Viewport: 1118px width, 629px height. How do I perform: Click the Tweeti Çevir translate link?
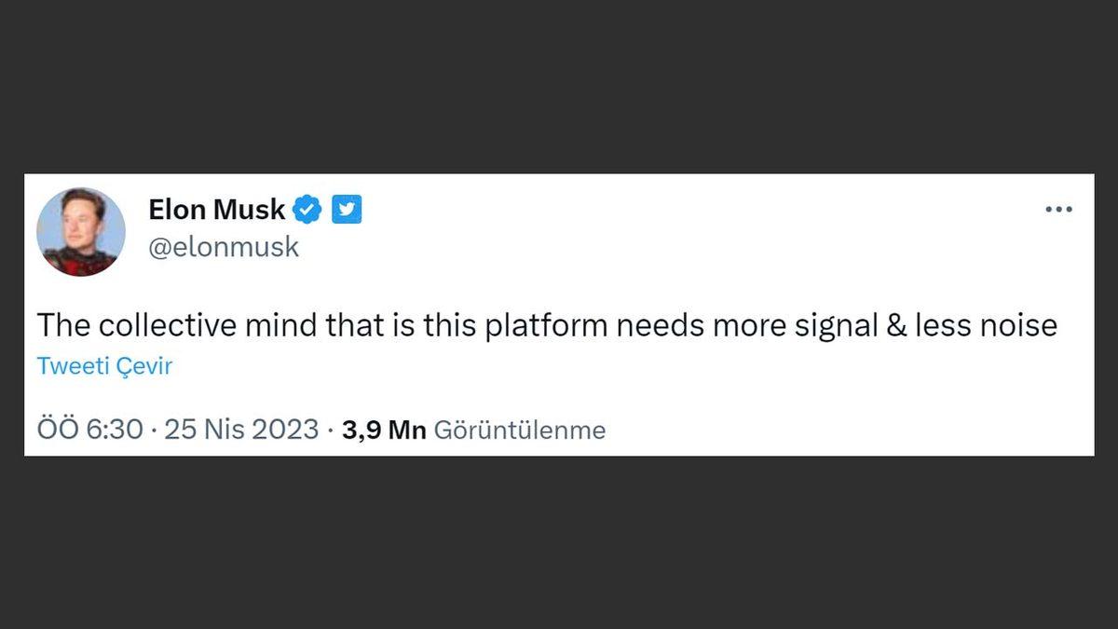[x=104, y=365]
